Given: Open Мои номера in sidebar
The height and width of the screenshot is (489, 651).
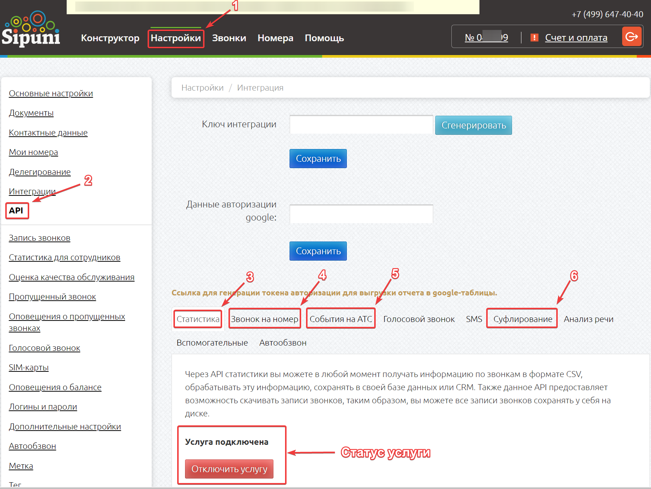Looking at the screenshot, I should [x=33, y=152].
